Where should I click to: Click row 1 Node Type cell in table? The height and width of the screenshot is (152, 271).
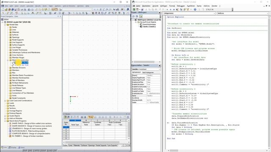pos(75,127)
